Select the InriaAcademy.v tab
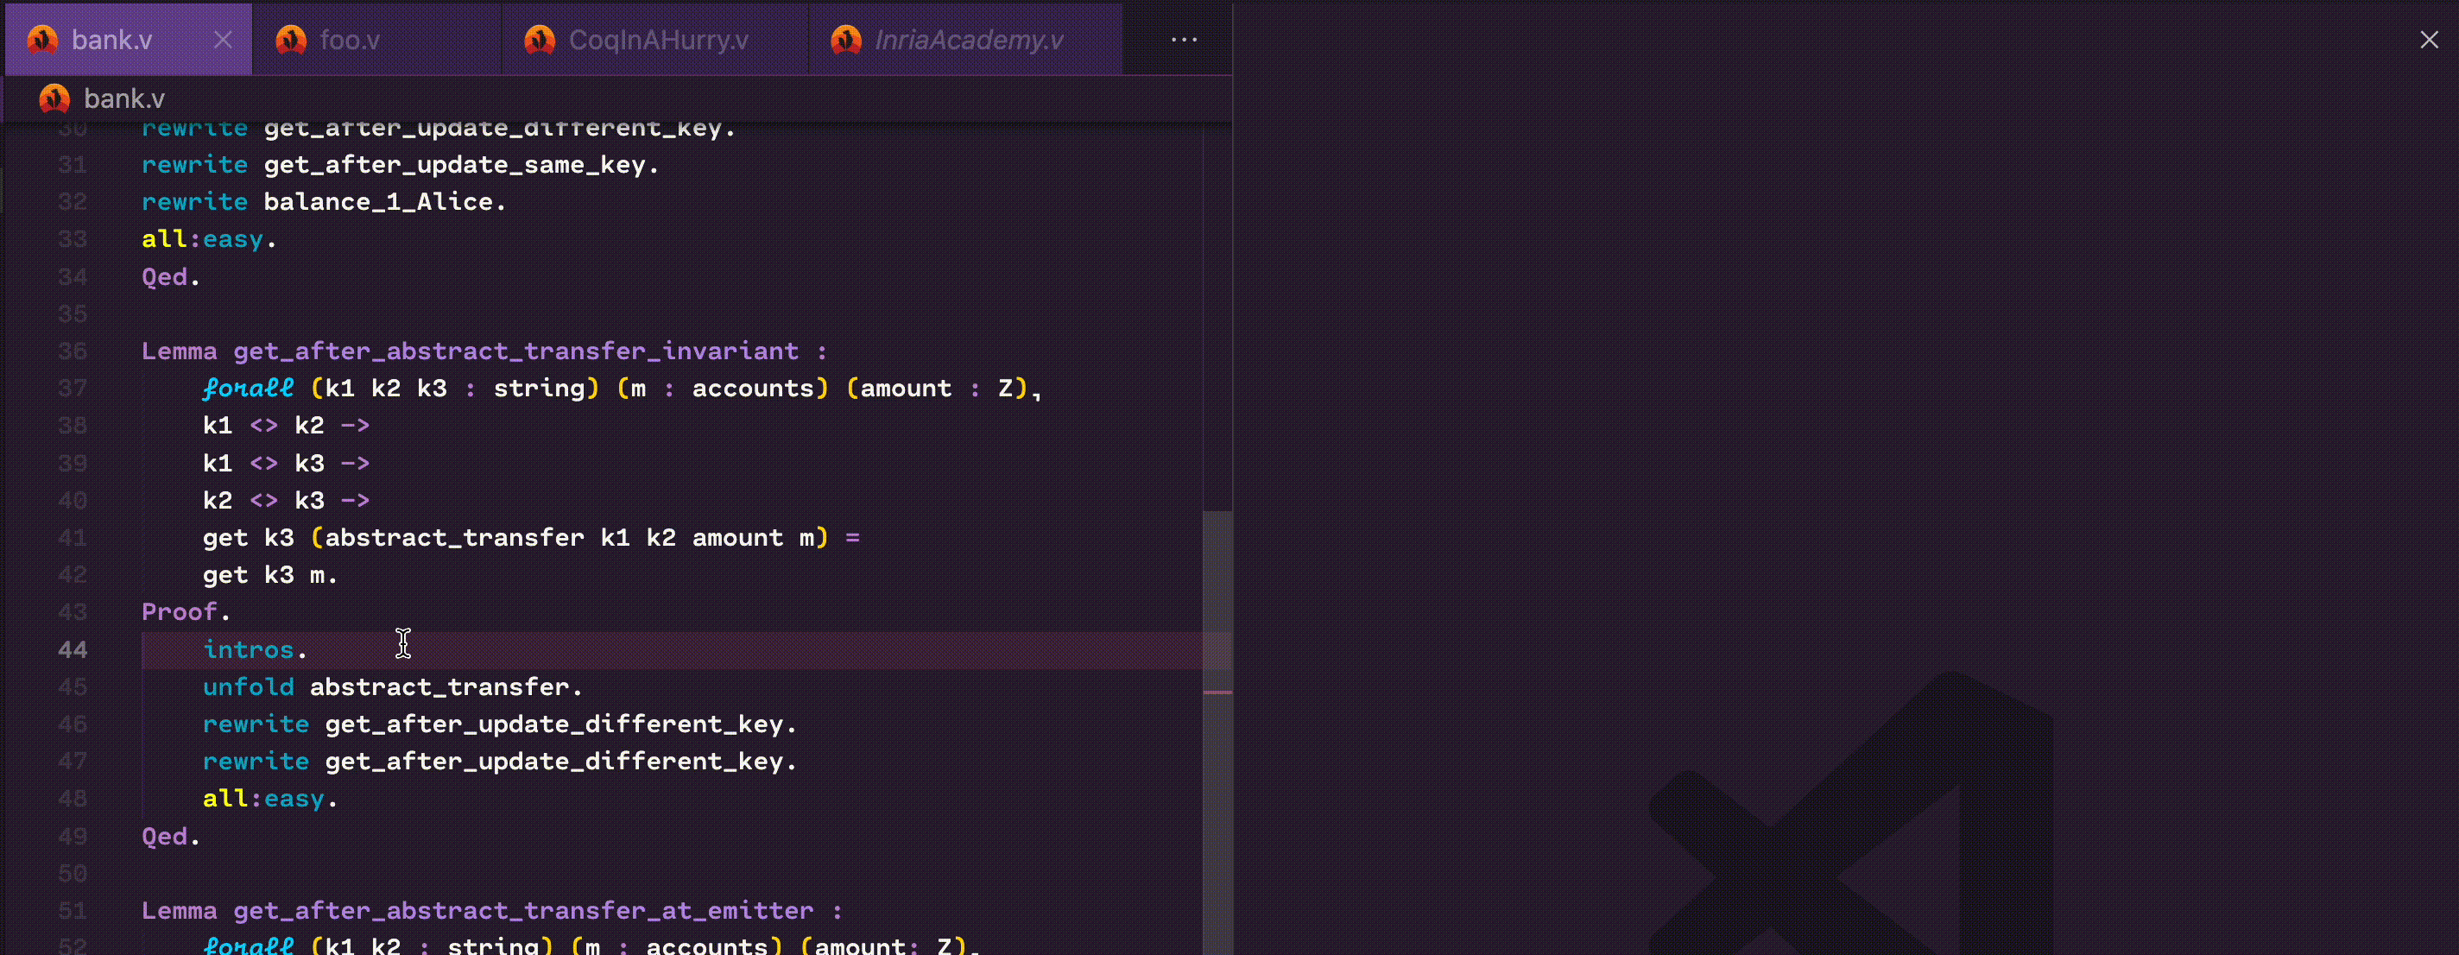The width and height of the screenshot is (2459, 955). tap(968, 40)
